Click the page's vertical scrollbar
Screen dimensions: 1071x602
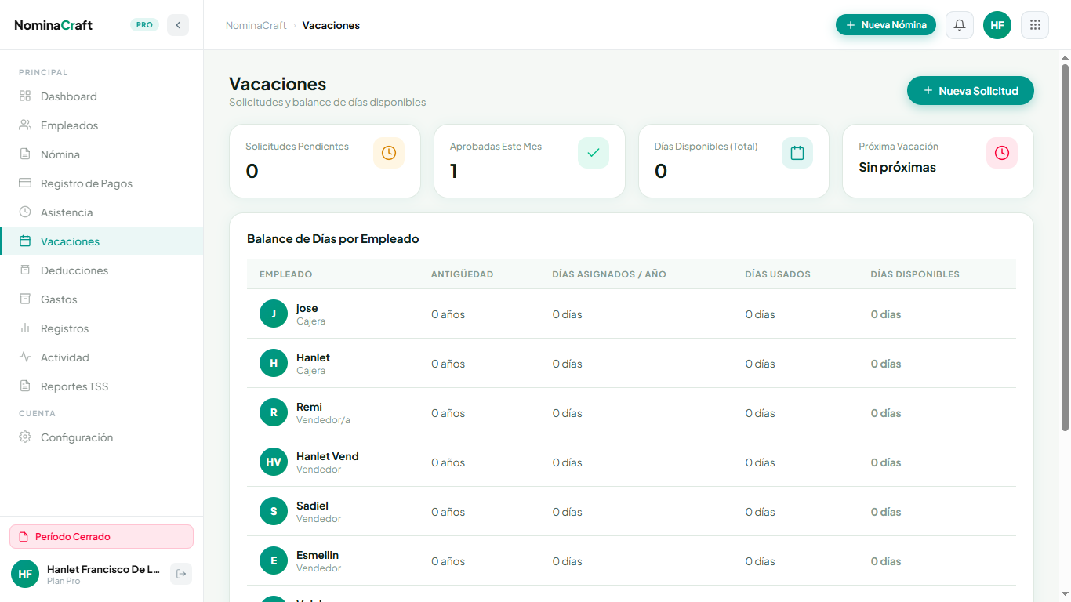point(1065,248)
